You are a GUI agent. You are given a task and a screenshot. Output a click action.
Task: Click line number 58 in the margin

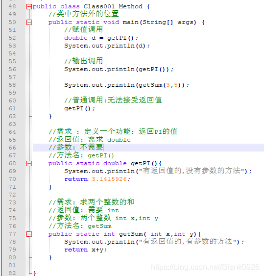click(x=12, y=85)
